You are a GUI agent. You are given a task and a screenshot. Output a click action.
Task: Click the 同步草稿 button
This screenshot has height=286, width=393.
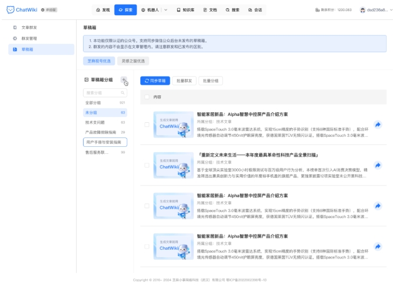coord(155,81)
